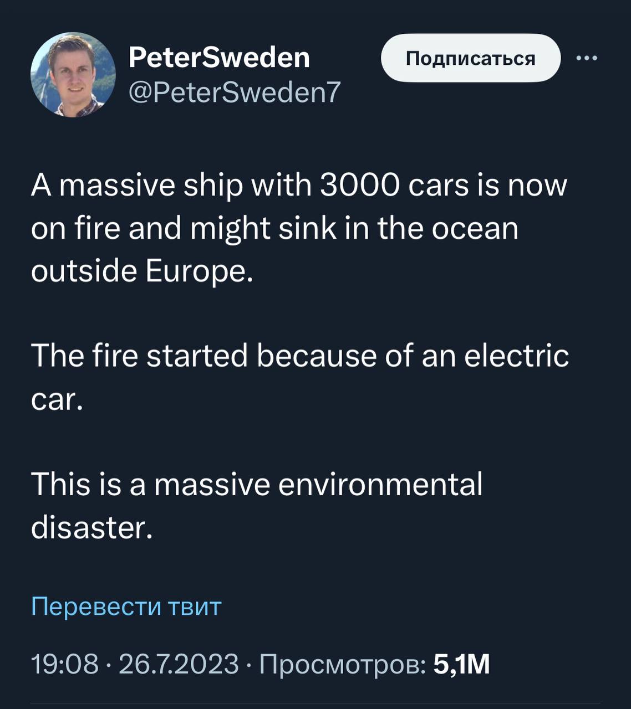Open the three-dot more options menu
Screen dimensions: 631x709
(x=587, y=58)
